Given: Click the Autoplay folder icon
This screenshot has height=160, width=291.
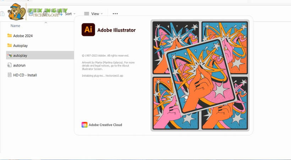Looking at the screenshot, I should click(10, 46).
